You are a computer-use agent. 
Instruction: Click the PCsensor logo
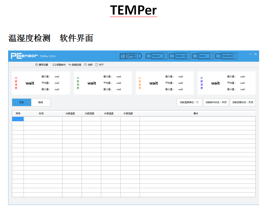coord(24,56)
